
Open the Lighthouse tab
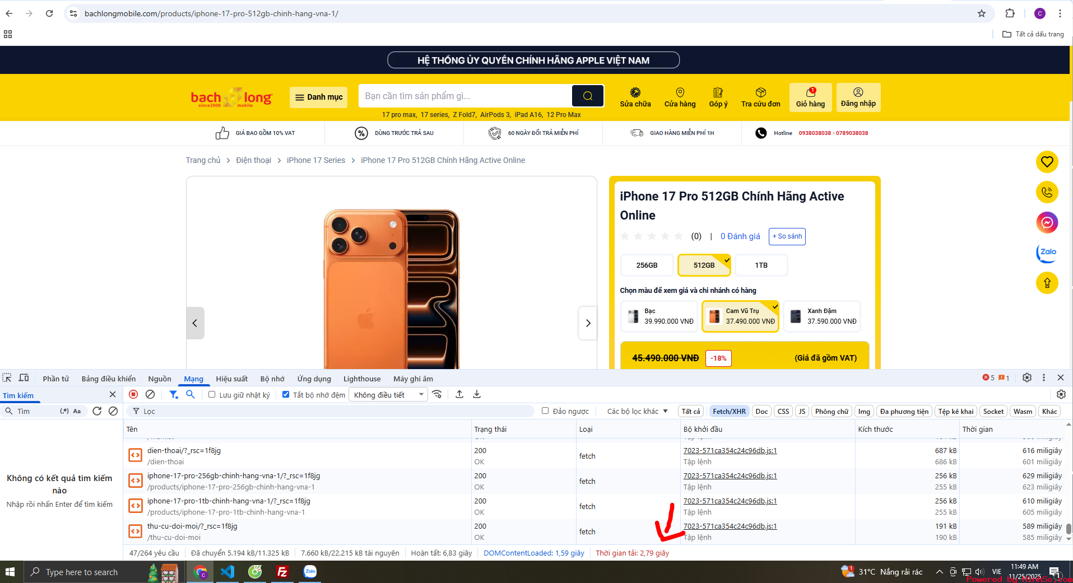click(x=361, y=379)
